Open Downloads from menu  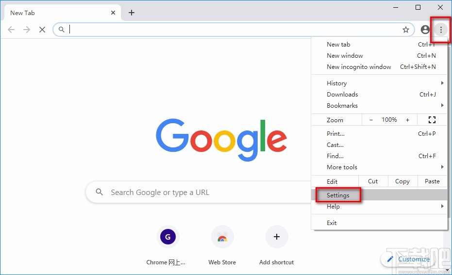pyautogui.click(x=379, y=95)
